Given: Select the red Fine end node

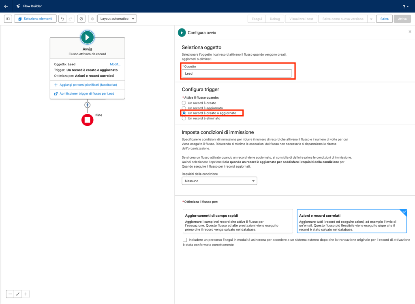Looking at the screenshot, I should (x=87, y=120).
